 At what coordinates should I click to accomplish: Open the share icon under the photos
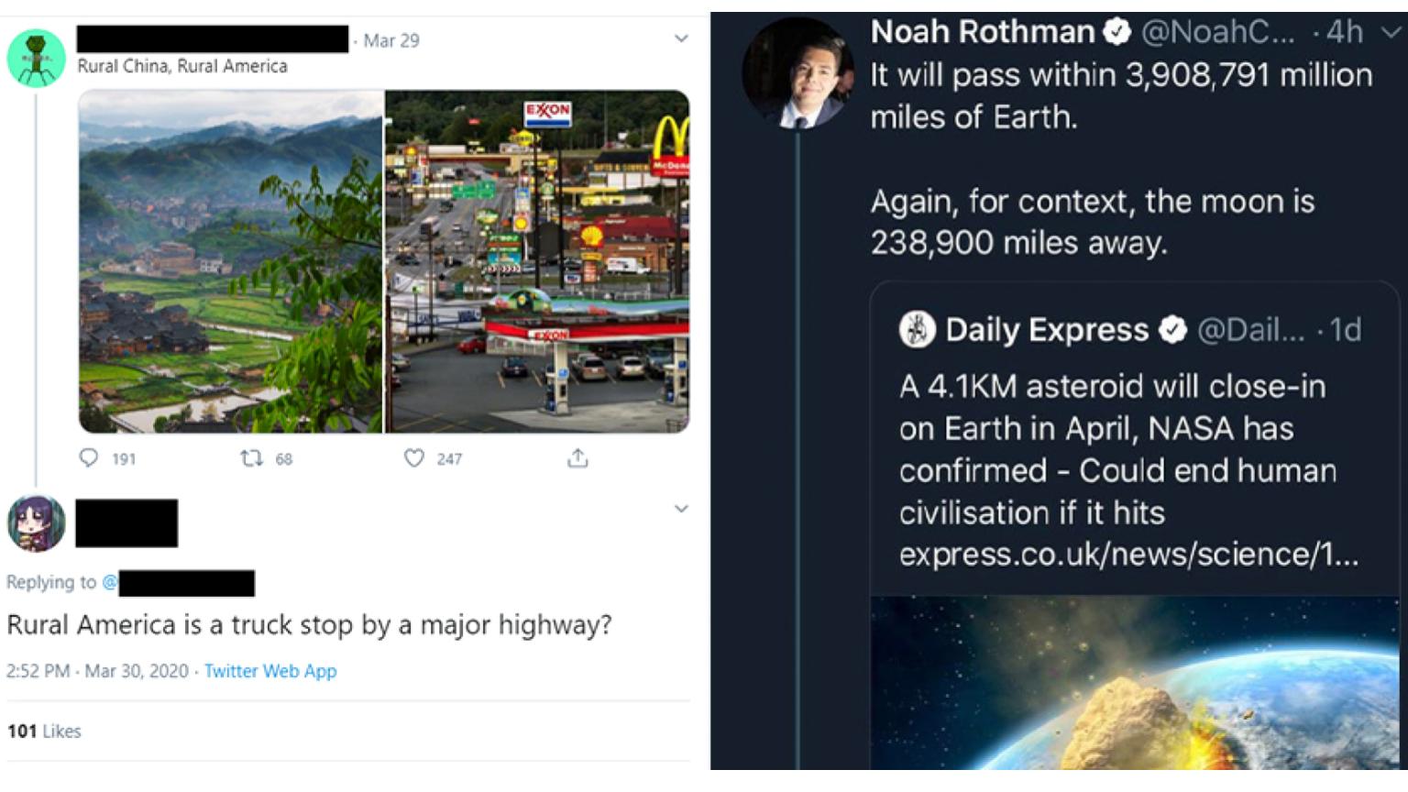(578, 459)
